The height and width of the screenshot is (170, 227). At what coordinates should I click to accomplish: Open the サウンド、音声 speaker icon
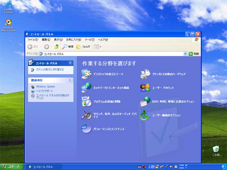pyautogui.click(x=87, y=115)
